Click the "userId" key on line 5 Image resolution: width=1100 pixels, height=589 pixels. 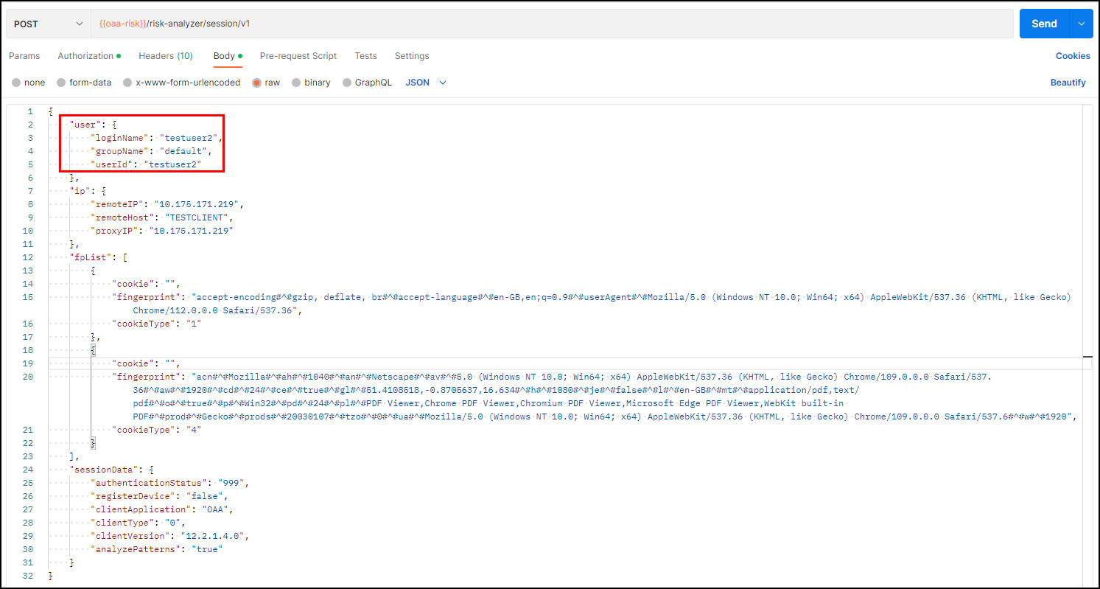111,164
